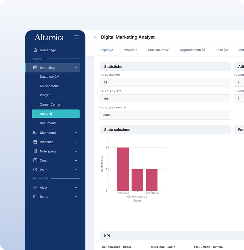Open Database CV in the sidebar
The image size is (244, 250).
point(49,77)
